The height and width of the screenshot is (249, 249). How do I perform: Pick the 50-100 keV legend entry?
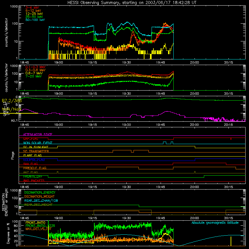point(35,20)
